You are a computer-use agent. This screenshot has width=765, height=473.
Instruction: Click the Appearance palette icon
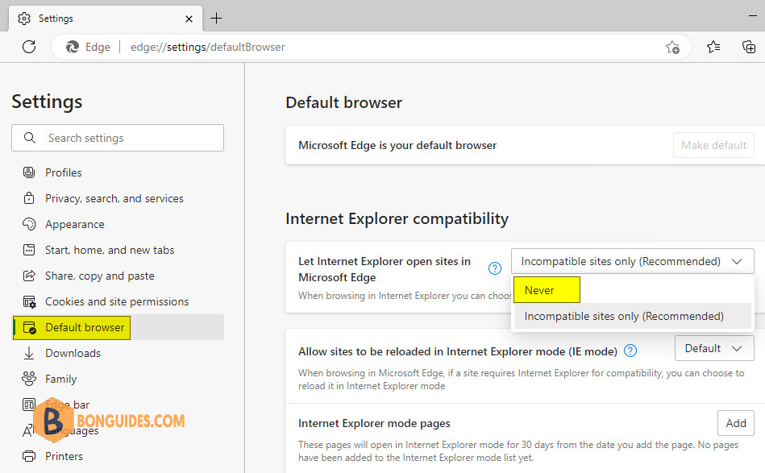pyautogui.click(x=29, y=224)
